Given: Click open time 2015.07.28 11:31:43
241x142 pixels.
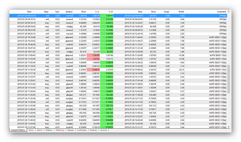Looking at the screenshot, I should (26, 84).
